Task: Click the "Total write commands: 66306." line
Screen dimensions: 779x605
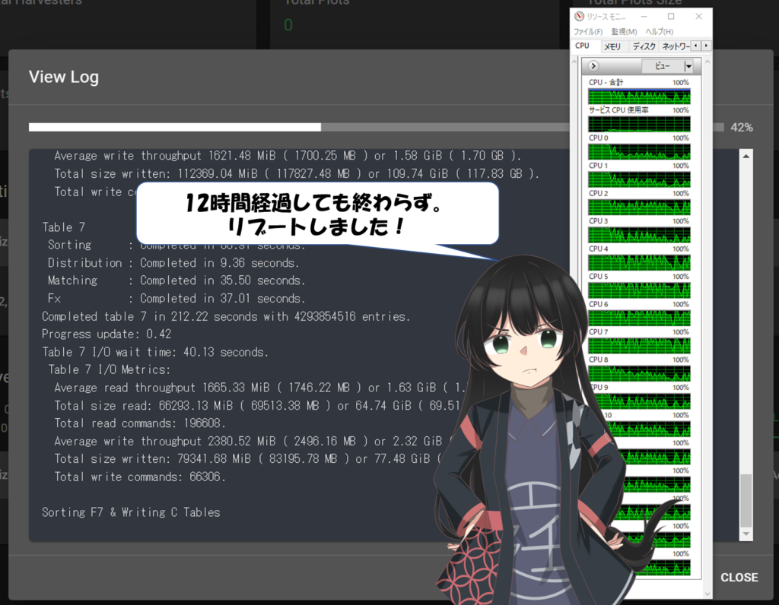Action: tap(140, 477)
